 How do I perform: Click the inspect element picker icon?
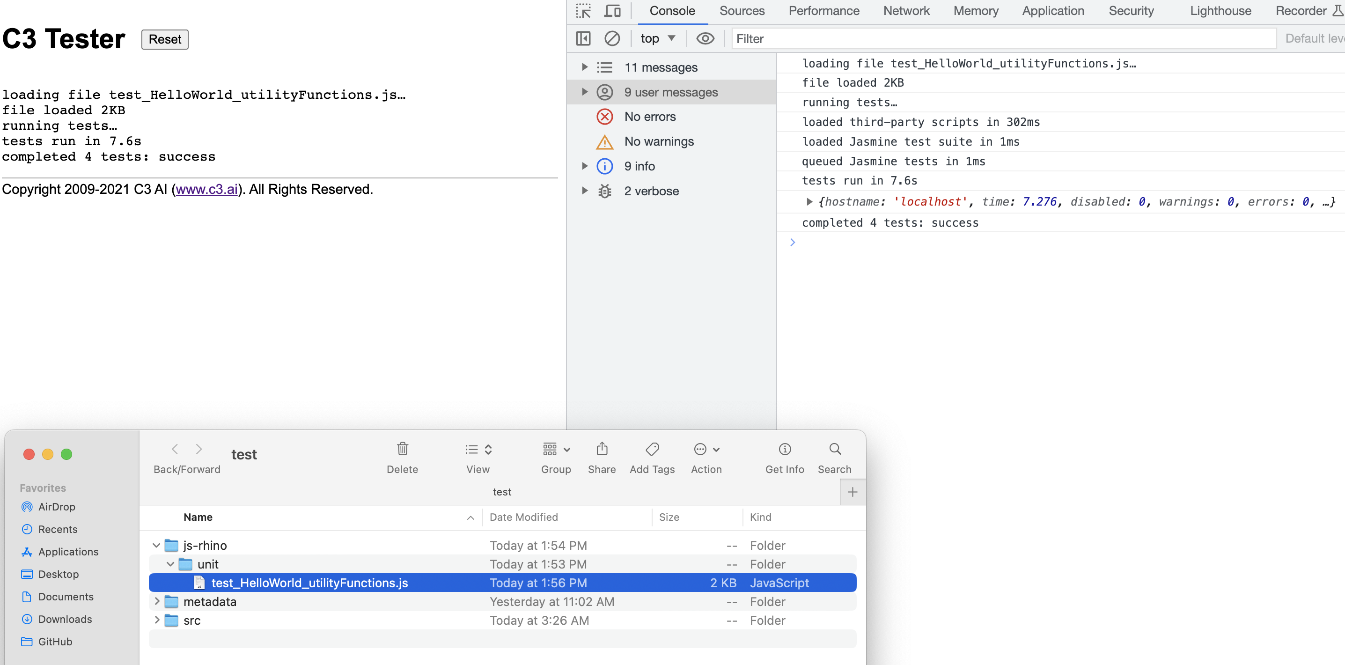pyautogui.click(x=583, y=11)
